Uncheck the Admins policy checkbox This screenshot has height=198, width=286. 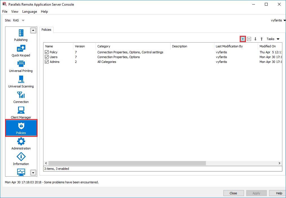click(x=47, y=61)
